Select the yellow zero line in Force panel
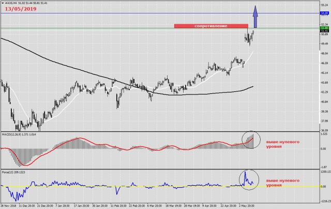 pyautogui.click(x=155, y=186)
